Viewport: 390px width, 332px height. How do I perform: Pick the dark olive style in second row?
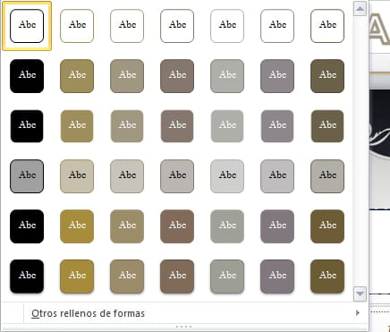tap(327, 76)
